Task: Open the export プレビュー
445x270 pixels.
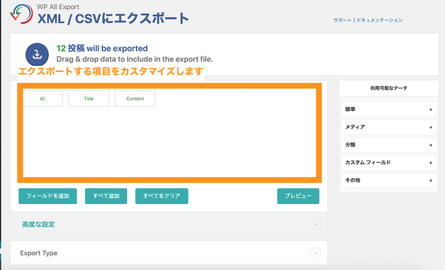Action: 298,196
